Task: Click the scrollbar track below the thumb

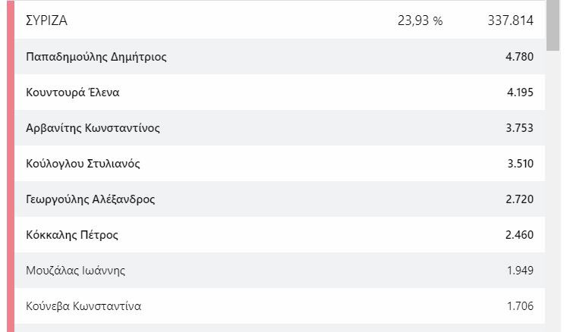Action: (553, 192)
